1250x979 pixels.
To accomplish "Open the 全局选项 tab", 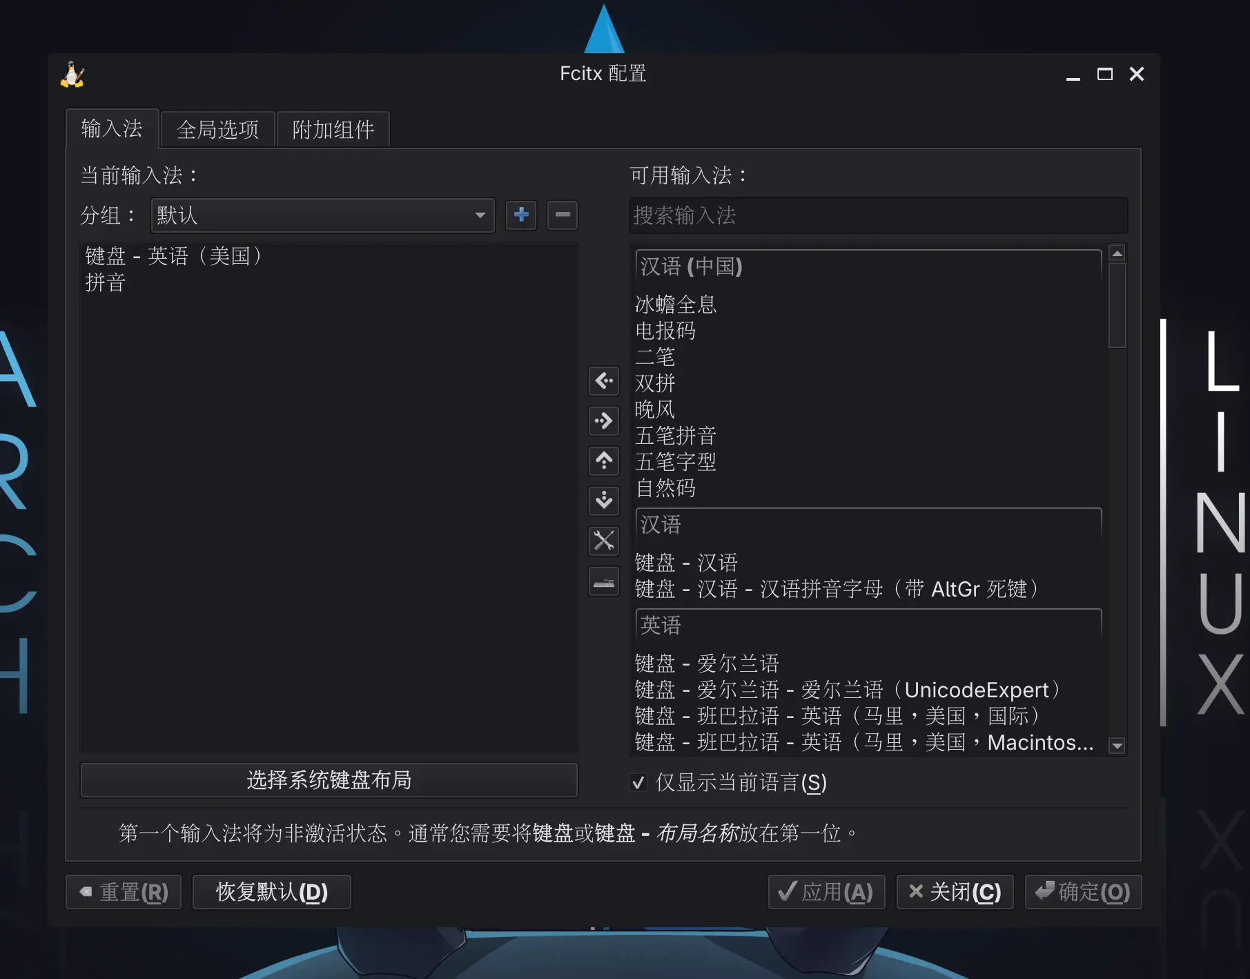I will point(217,130).
